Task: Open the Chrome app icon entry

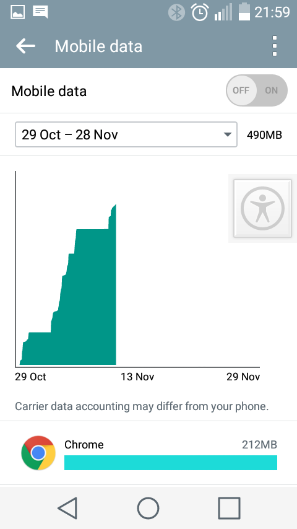Action: (38, 453)
